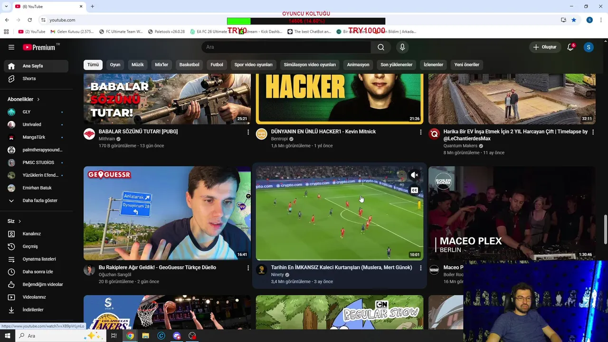Open the Unrivaled subscription
The width and height of the screenshot is (608, 342).
36,124
